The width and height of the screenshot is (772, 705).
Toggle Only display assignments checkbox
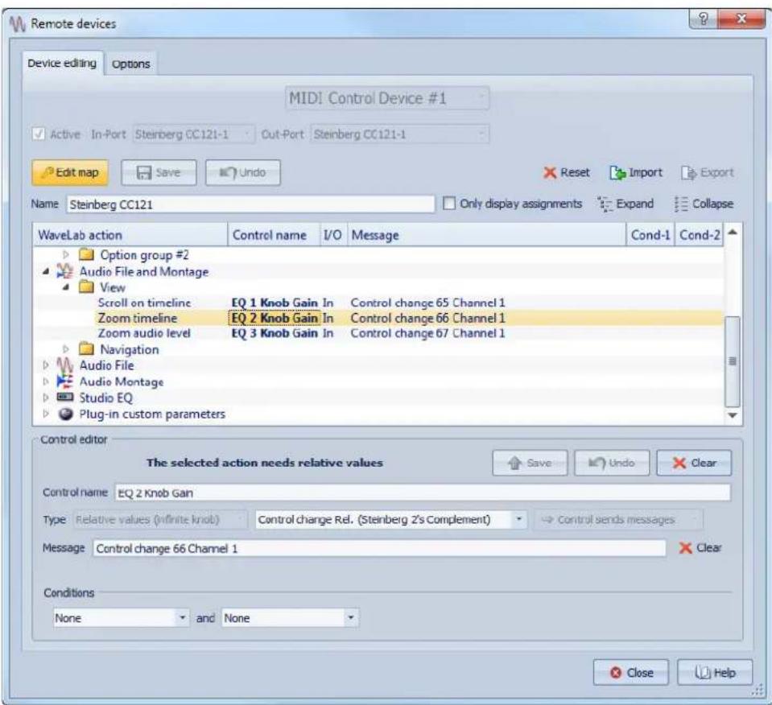click(x=449, y=204)
